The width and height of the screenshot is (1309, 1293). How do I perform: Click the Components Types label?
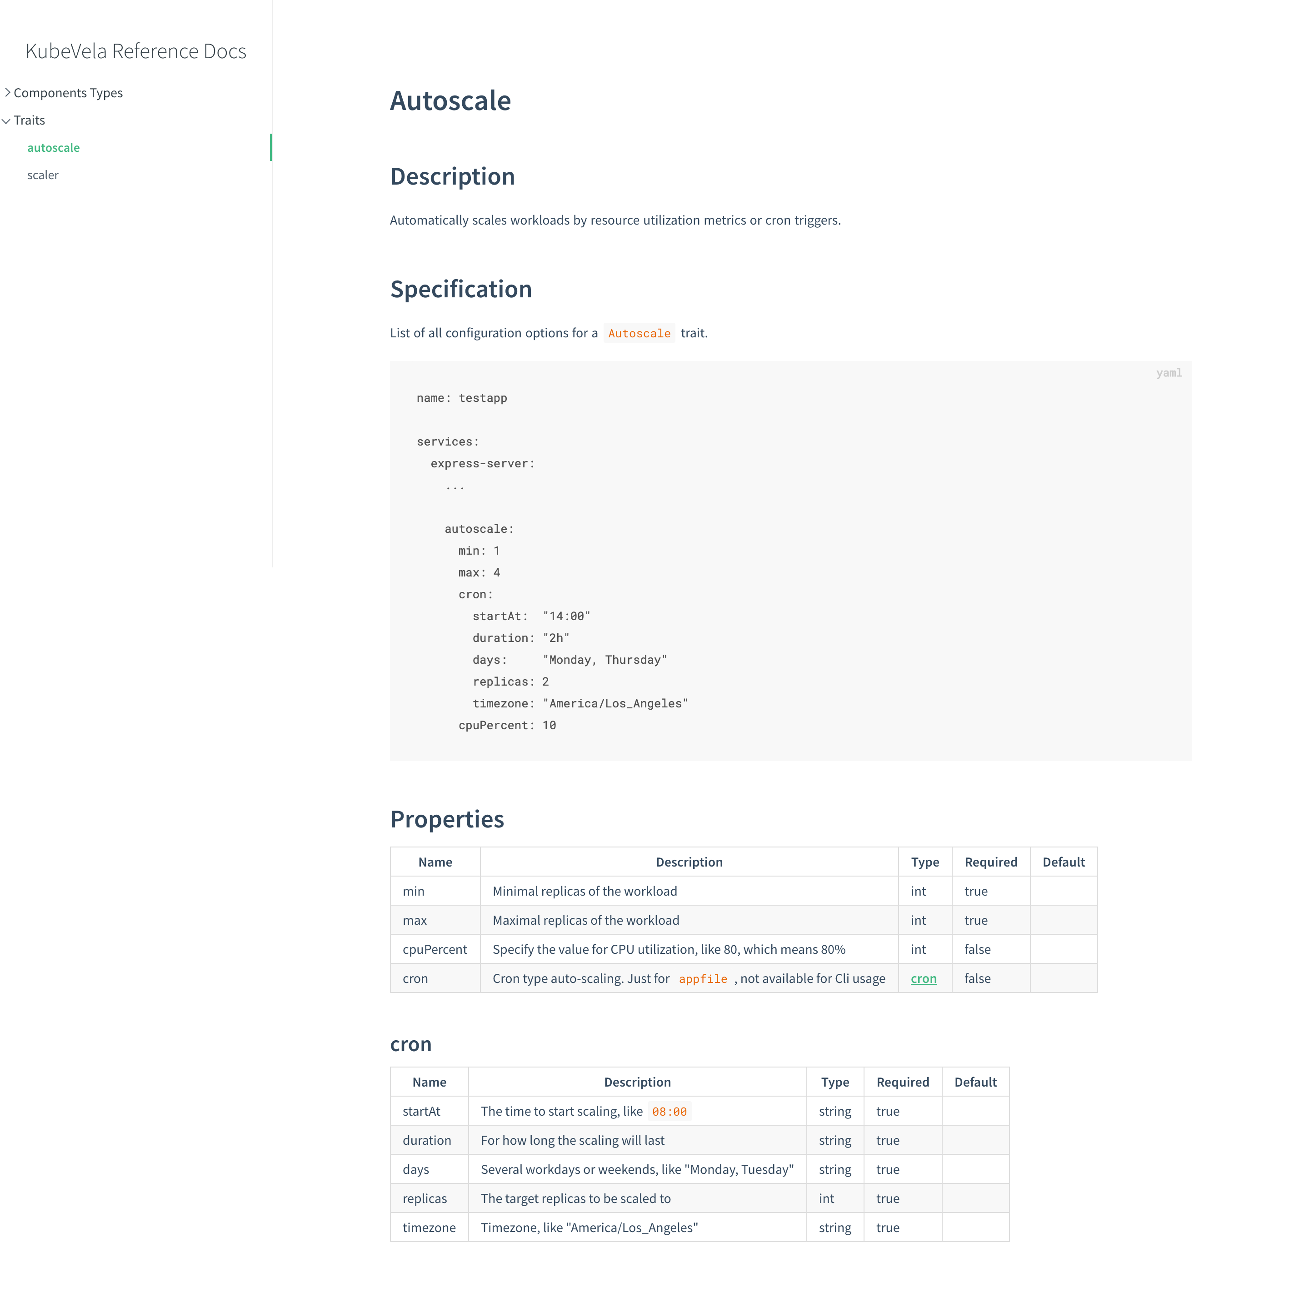pos(68,93)
